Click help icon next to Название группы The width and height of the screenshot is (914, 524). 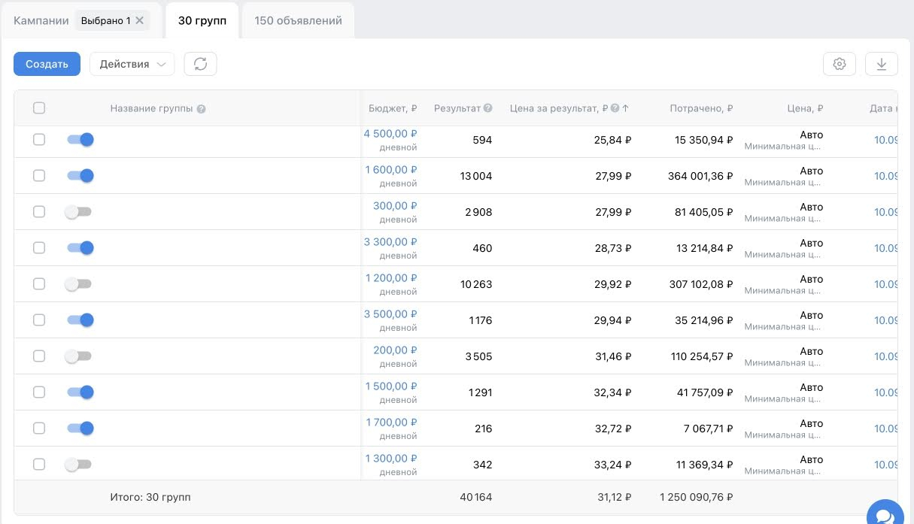click(x=201, y=109)
